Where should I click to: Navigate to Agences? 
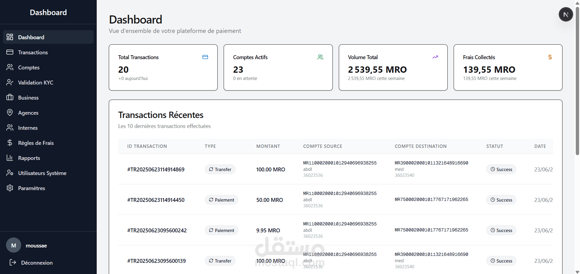[48, 112]
